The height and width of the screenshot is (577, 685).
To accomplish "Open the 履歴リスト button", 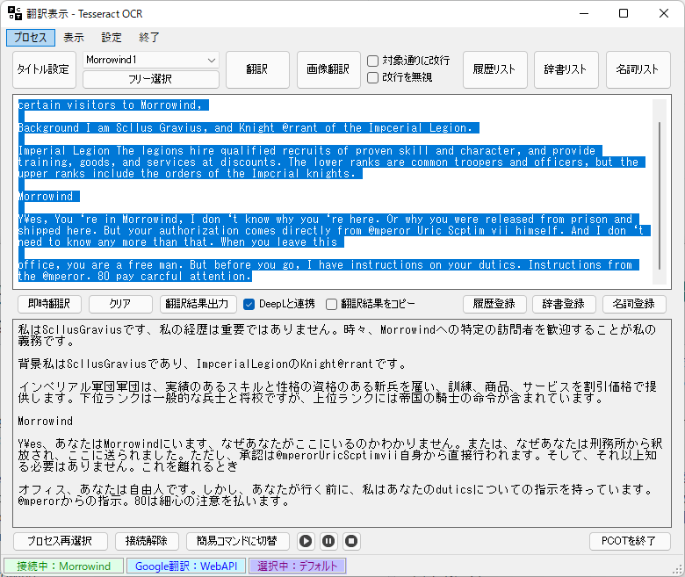I will tap(495, 69).
